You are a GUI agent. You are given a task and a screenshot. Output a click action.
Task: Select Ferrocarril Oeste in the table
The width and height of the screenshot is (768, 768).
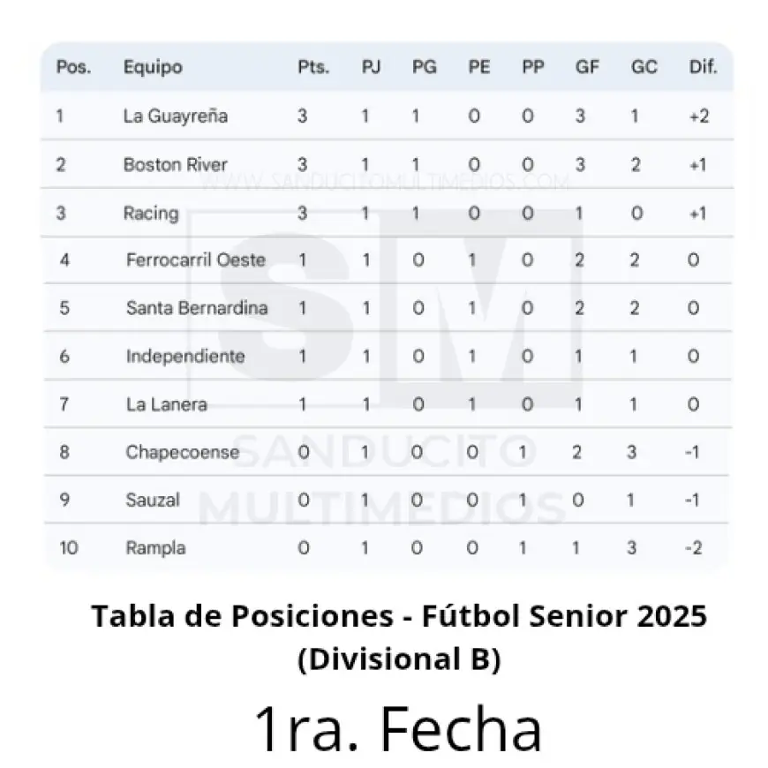[x=196, y=260]
